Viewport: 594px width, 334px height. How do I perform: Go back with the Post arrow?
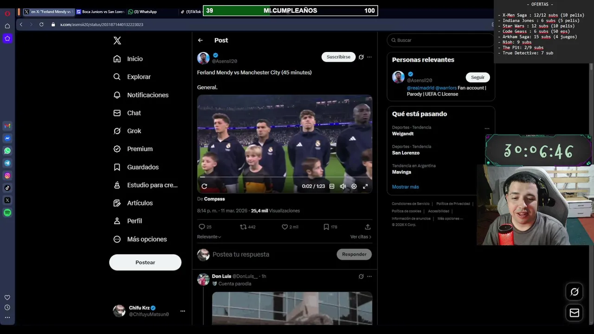[200, 40]
